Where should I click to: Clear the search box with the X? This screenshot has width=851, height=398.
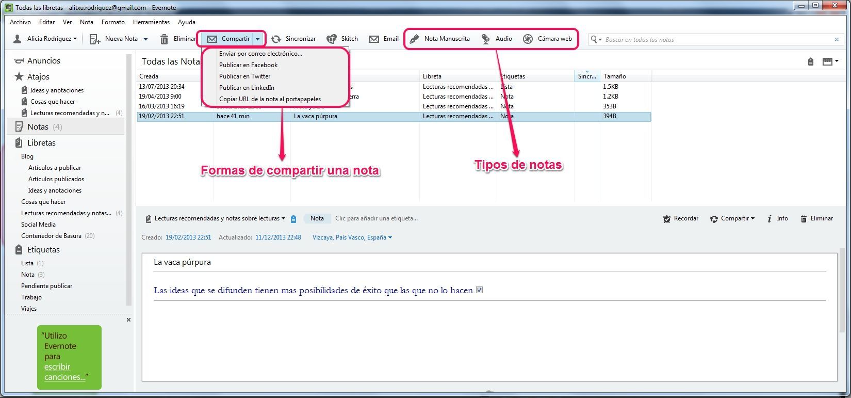pyautogui.click(x=837, y=39)
